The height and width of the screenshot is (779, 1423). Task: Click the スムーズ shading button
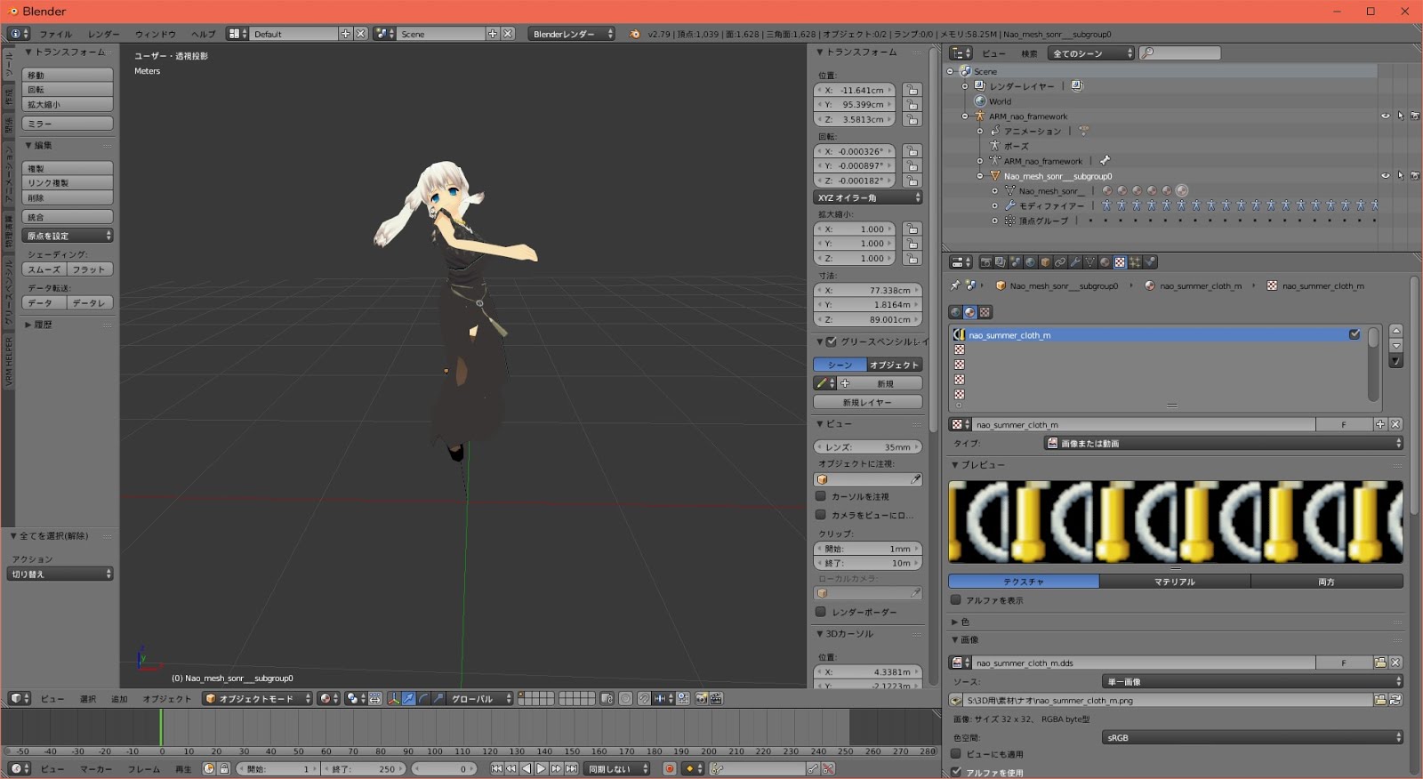tap(44, 269)
